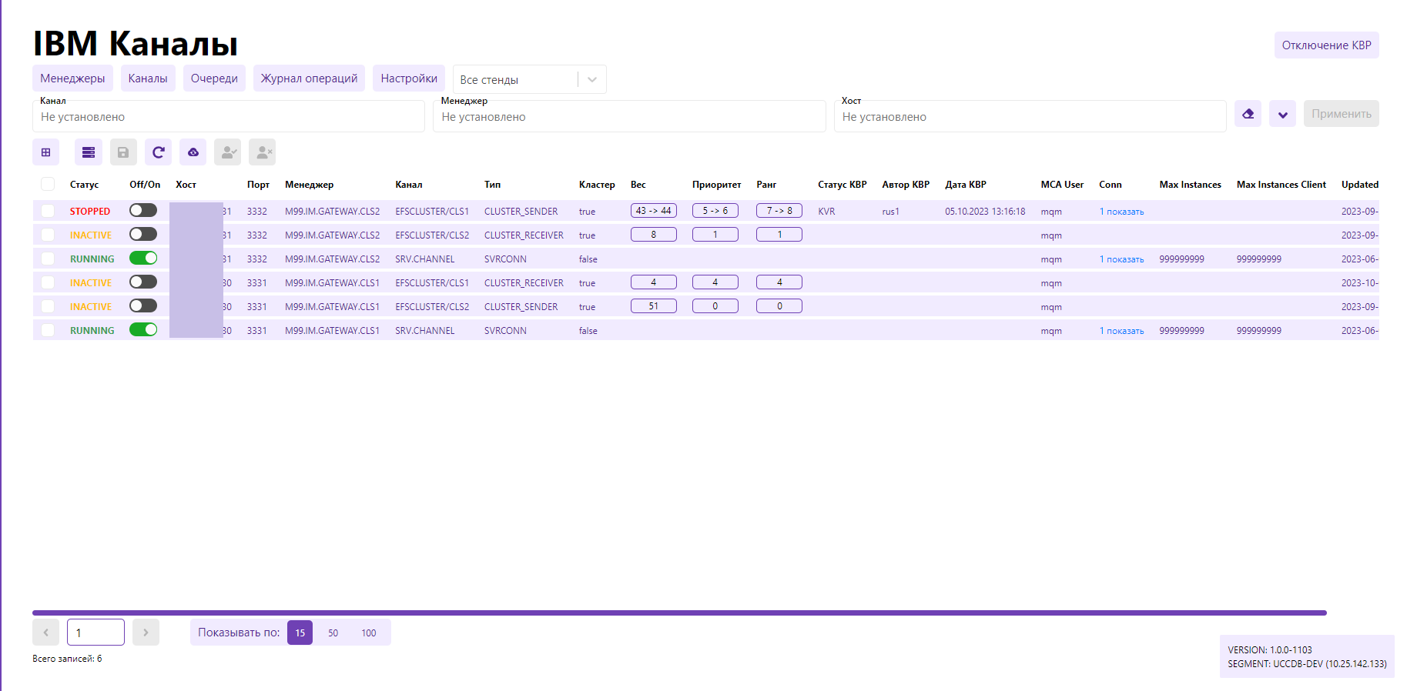
Task: Check the select-all checkbox in table header
Action: [x=48, y=184]
